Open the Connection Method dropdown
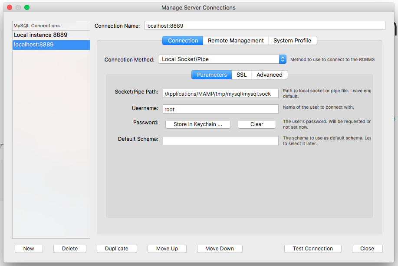Image resolution: width=398 pixels, height=266 pixels. [222, 59]
